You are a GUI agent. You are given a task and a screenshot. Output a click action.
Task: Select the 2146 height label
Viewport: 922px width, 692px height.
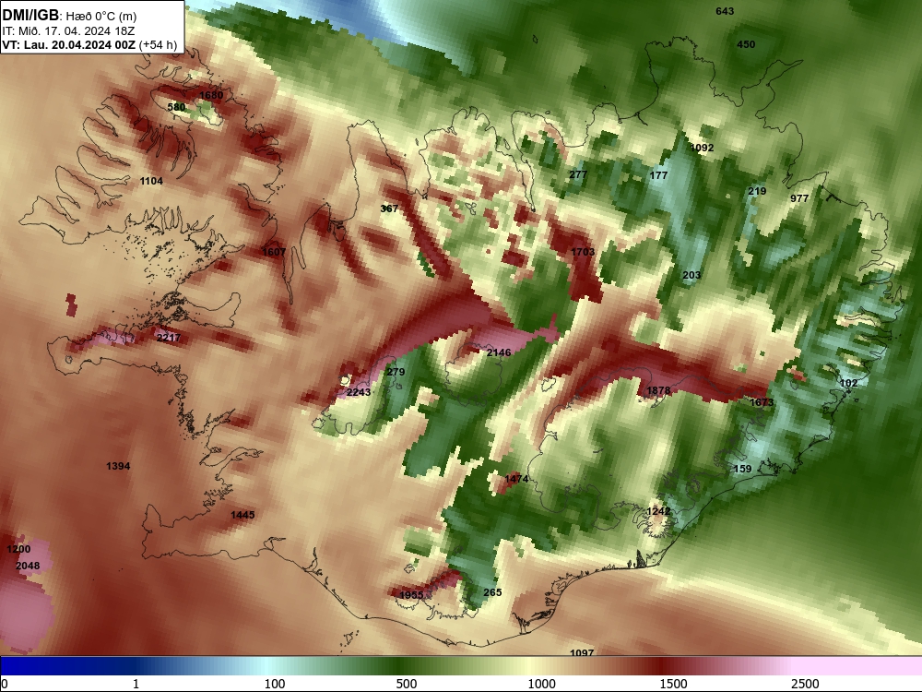pos(499,352)
